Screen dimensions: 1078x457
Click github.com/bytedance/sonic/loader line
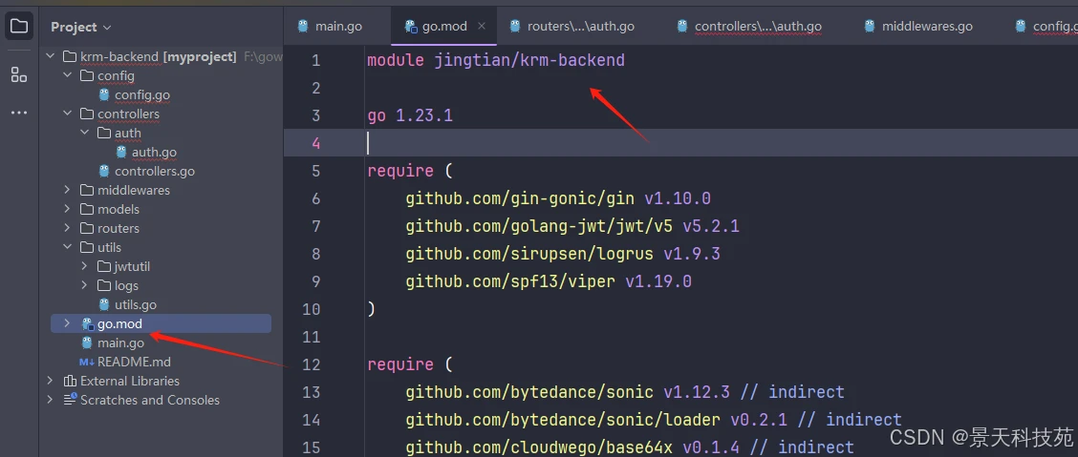click(x=653, y=419)
